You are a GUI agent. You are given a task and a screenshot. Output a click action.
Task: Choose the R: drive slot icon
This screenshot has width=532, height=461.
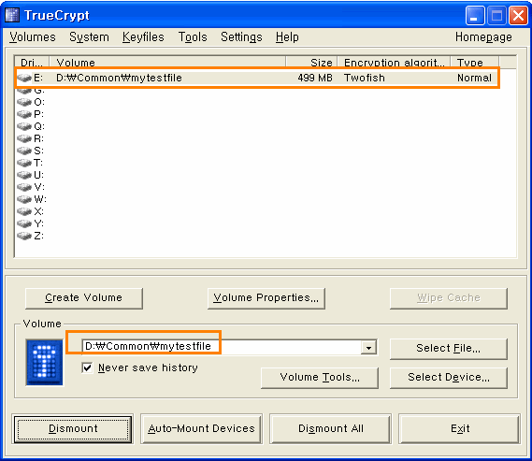(24, 138)
